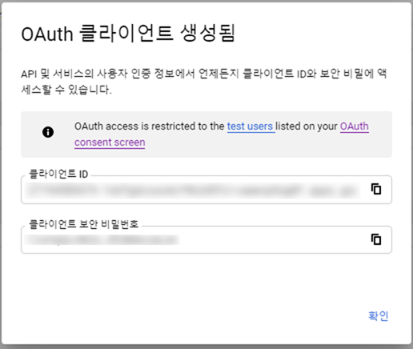Click the 클라이언트 ID field label
The height and width of the screenshot is (349, 413).
pyautogui.click(x=58, y=174)
